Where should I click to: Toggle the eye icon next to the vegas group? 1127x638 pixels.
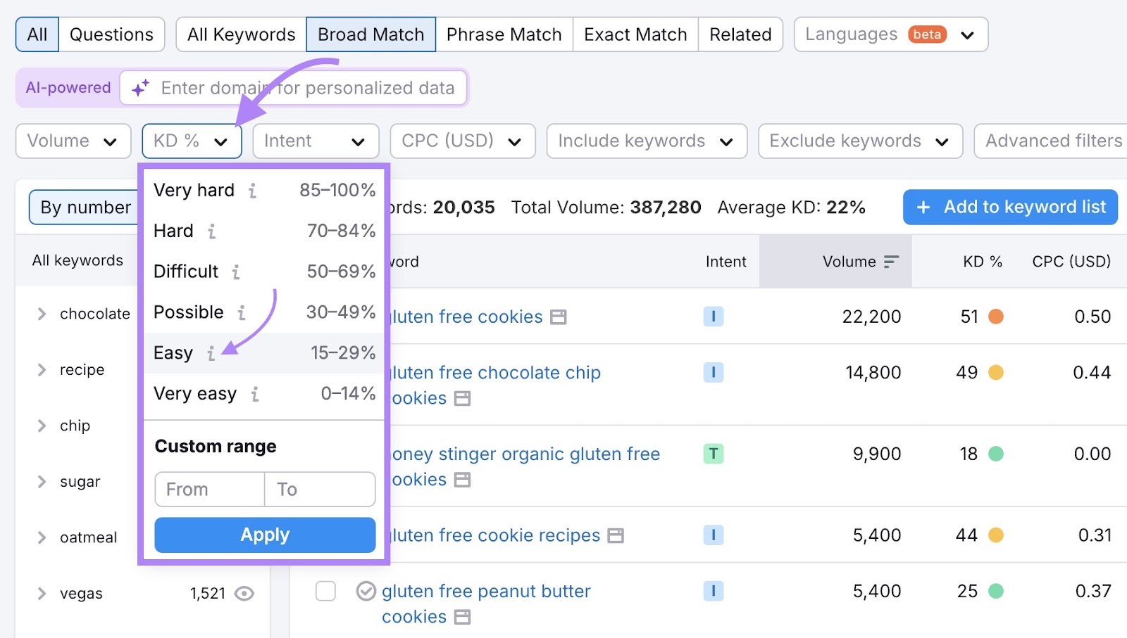tap(244, 593)
